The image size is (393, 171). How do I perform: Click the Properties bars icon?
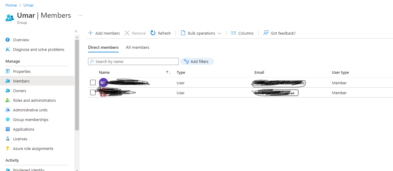click(8, 71)
